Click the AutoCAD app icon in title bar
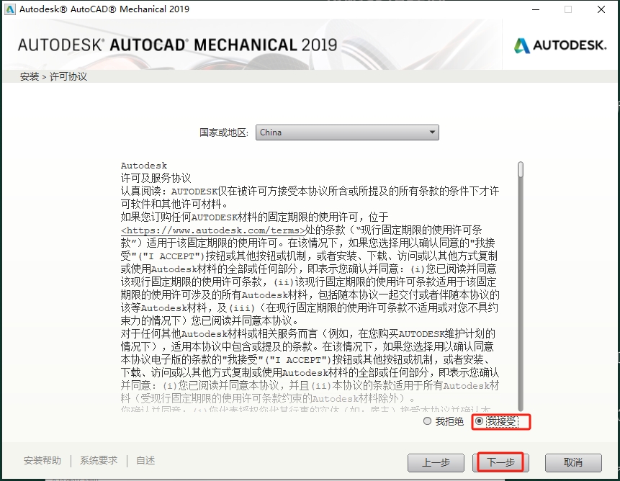The image size is (620, 481). click(x=9, y=9)
